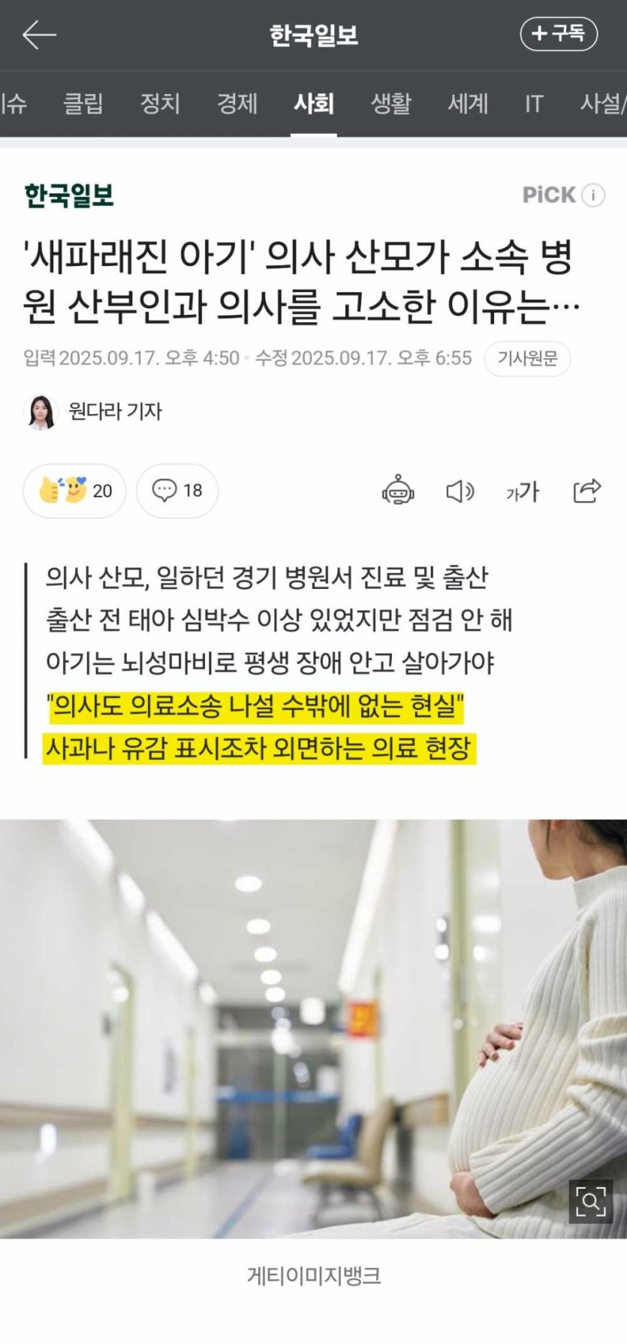The width and height of the screenshot is (627, 1344).
Task: Share the article with share icon
Action: click(x=587, y=491)
